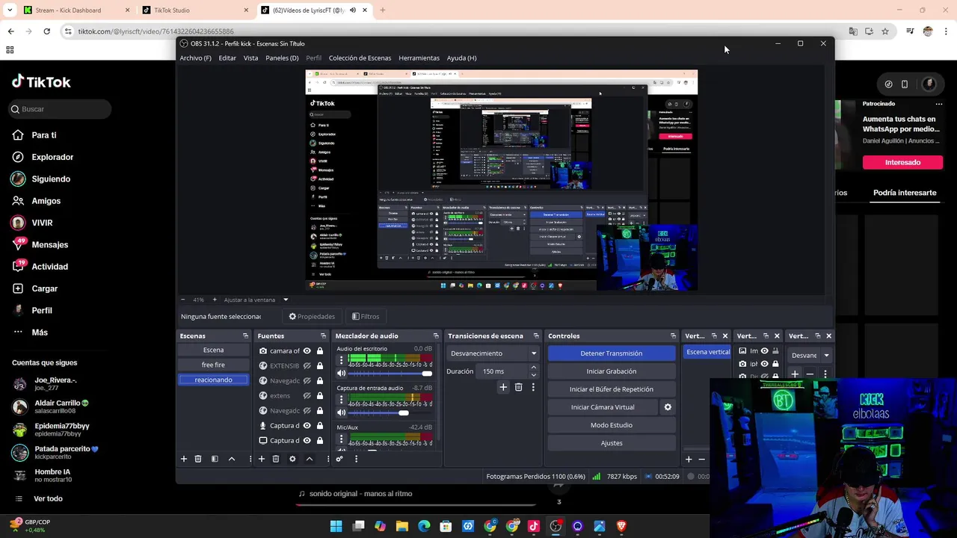
Task: Open Colección de Escenas menu
Action: pos(360,58)
